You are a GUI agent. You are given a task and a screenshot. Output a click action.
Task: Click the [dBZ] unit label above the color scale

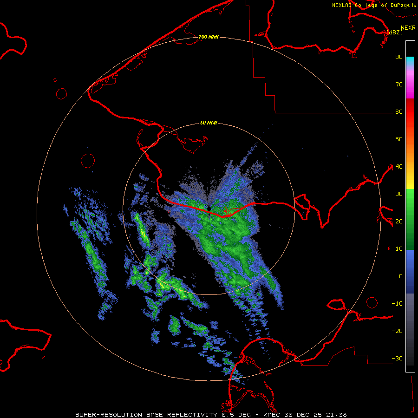(x=394, y=32)
